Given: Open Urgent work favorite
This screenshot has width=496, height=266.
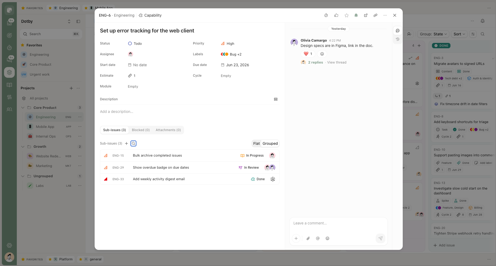Looking at the screenshot, I should [x=40, y=75].
